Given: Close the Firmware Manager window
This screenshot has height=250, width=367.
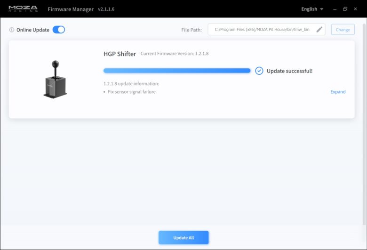Looking at the screenshot, I should [355, 9].
